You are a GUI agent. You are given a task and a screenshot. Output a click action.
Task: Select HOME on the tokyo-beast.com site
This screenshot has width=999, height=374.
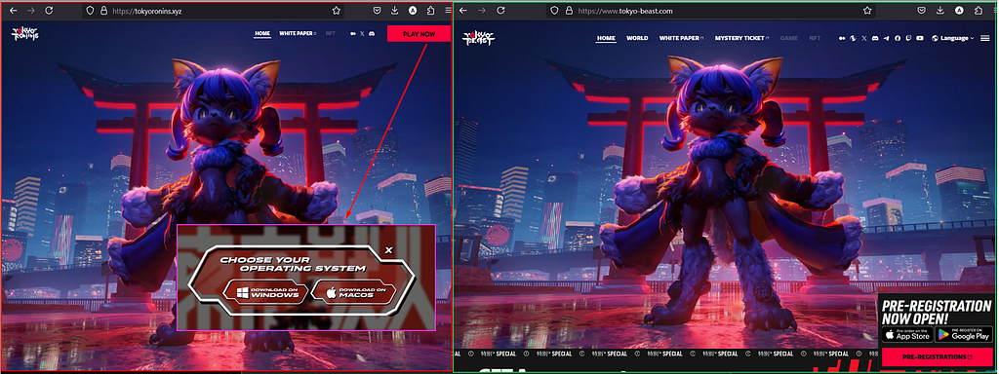coord(606,38)
